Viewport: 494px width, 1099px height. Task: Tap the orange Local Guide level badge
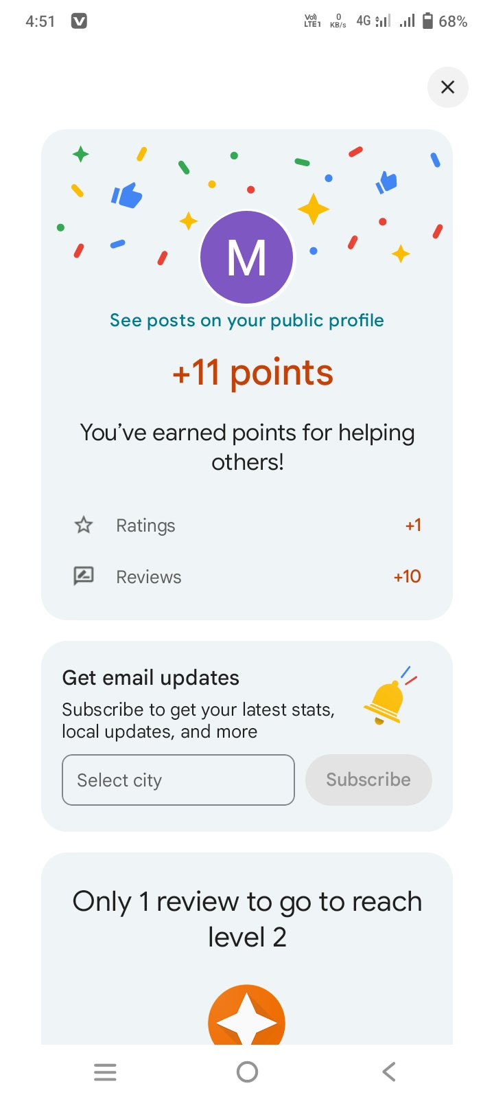pos(247,1018)
